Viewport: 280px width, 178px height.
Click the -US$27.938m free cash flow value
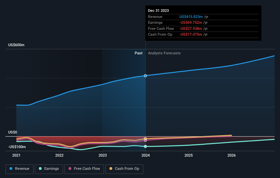pos(191,29)
